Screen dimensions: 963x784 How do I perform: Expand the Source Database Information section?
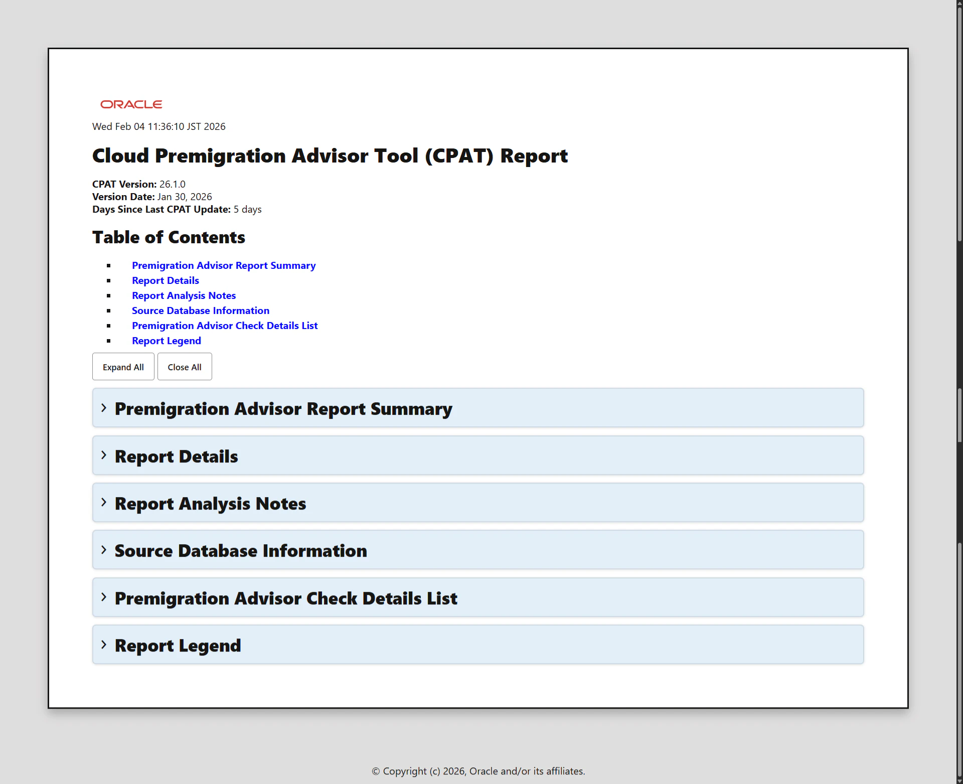point(478,550)
